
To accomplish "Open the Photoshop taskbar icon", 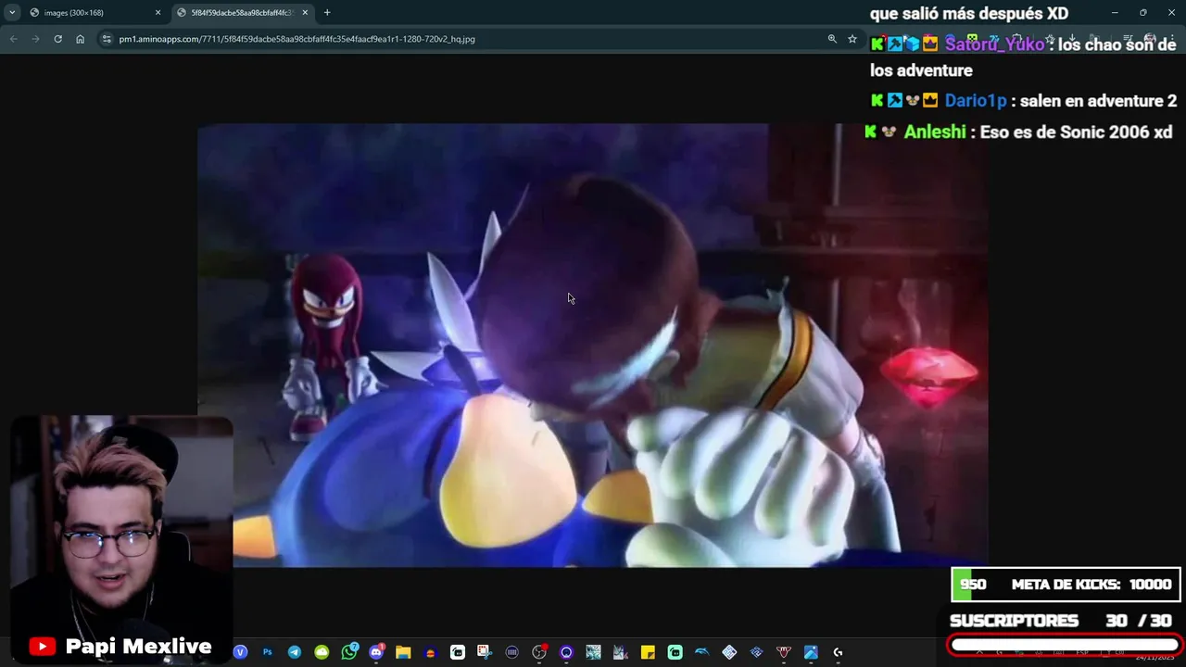I will pos(268,652).
